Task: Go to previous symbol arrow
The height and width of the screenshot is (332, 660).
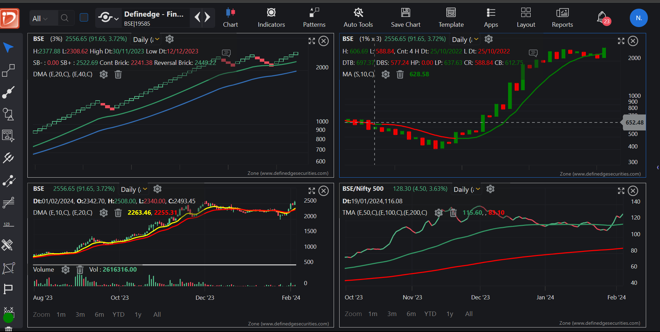Action: [197, 17]
